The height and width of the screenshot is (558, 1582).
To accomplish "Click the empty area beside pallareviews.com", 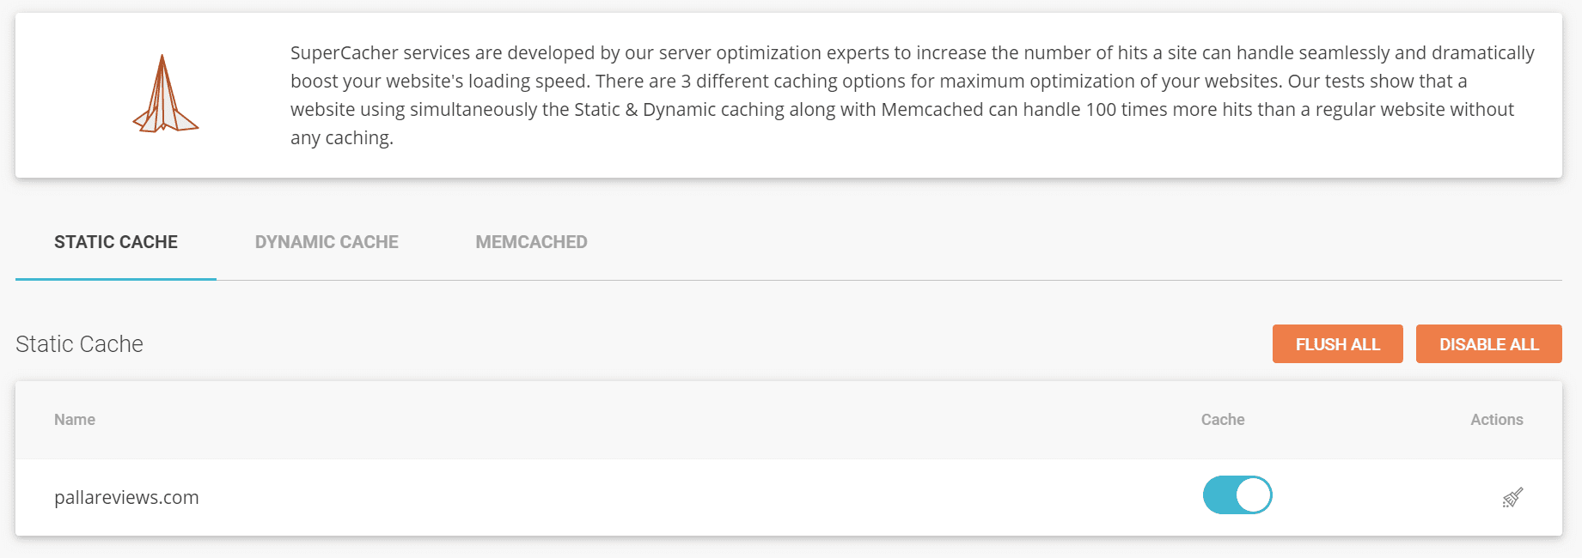I will coord(687,497).
